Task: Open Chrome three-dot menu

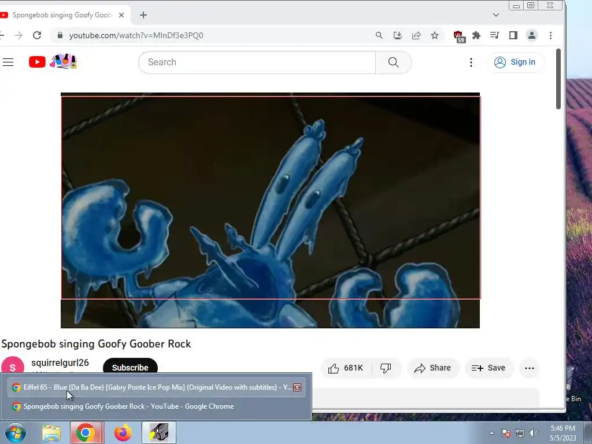Action: [550, 35]
